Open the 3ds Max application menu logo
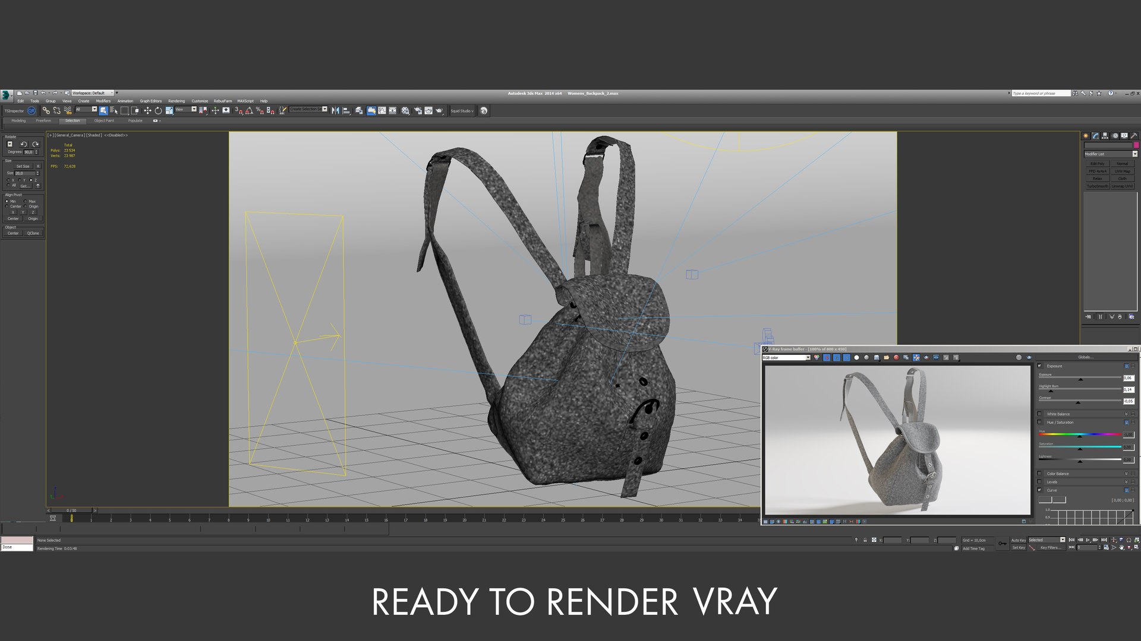This screenshot has height=641, width=1141. (6, 95)
